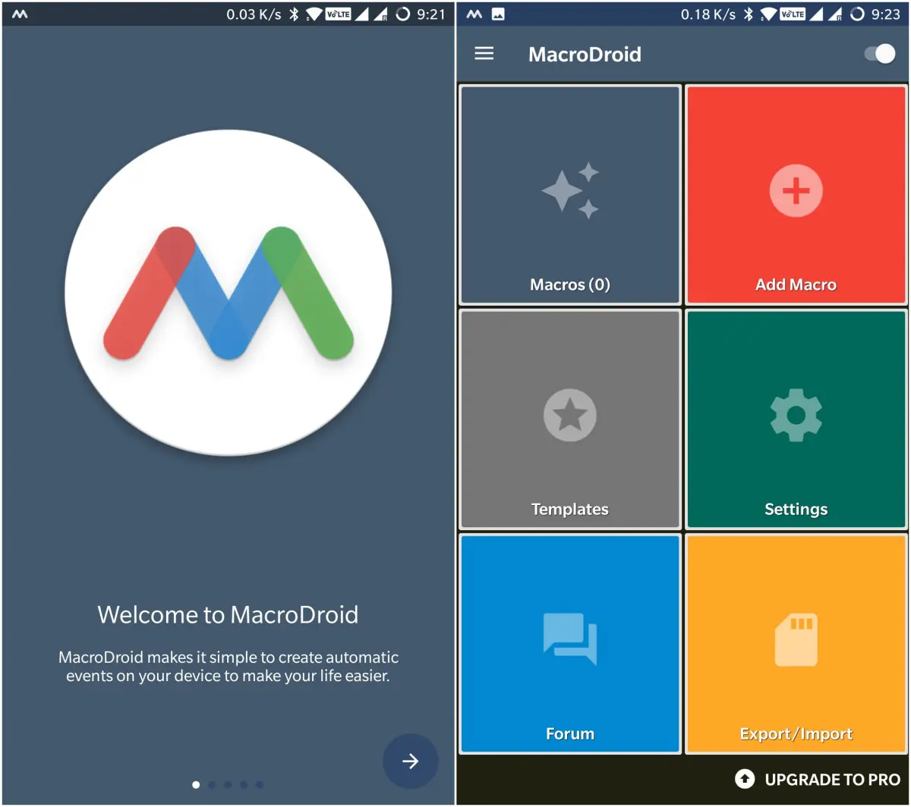This screenshot has width=911, height=807.
Task: Toggle MacroDroid on or off
Action: pyautogui.click(x=881, y=54)
